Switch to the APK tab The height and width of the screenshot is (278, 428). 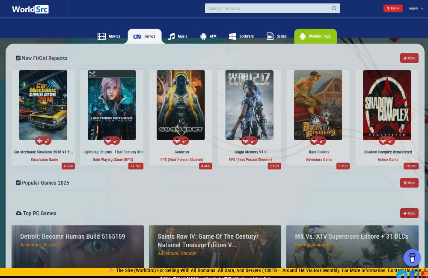tap(208, 36)
